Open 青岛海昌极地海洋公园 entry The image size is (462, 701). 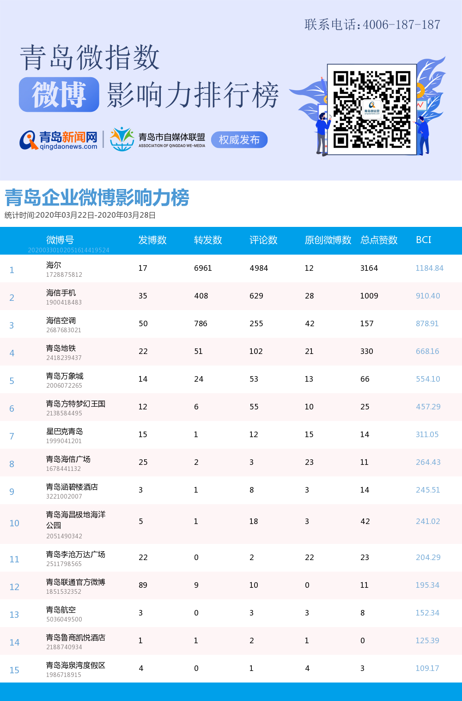(76, 520)
